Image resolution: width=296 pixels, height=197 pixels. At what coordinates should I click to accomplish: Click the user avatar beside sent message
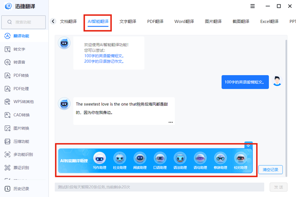277,81
